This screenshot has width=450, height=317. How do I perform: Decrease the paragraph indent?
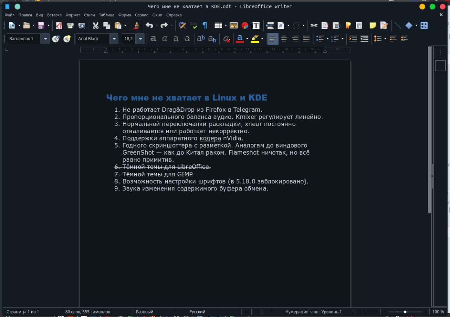click(x=365, y=39)
